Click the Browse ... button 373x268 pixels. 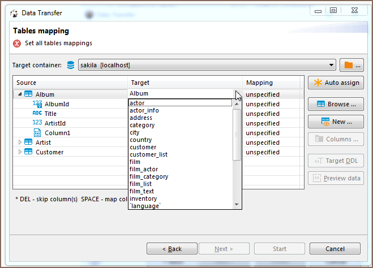tap(336, 104)
